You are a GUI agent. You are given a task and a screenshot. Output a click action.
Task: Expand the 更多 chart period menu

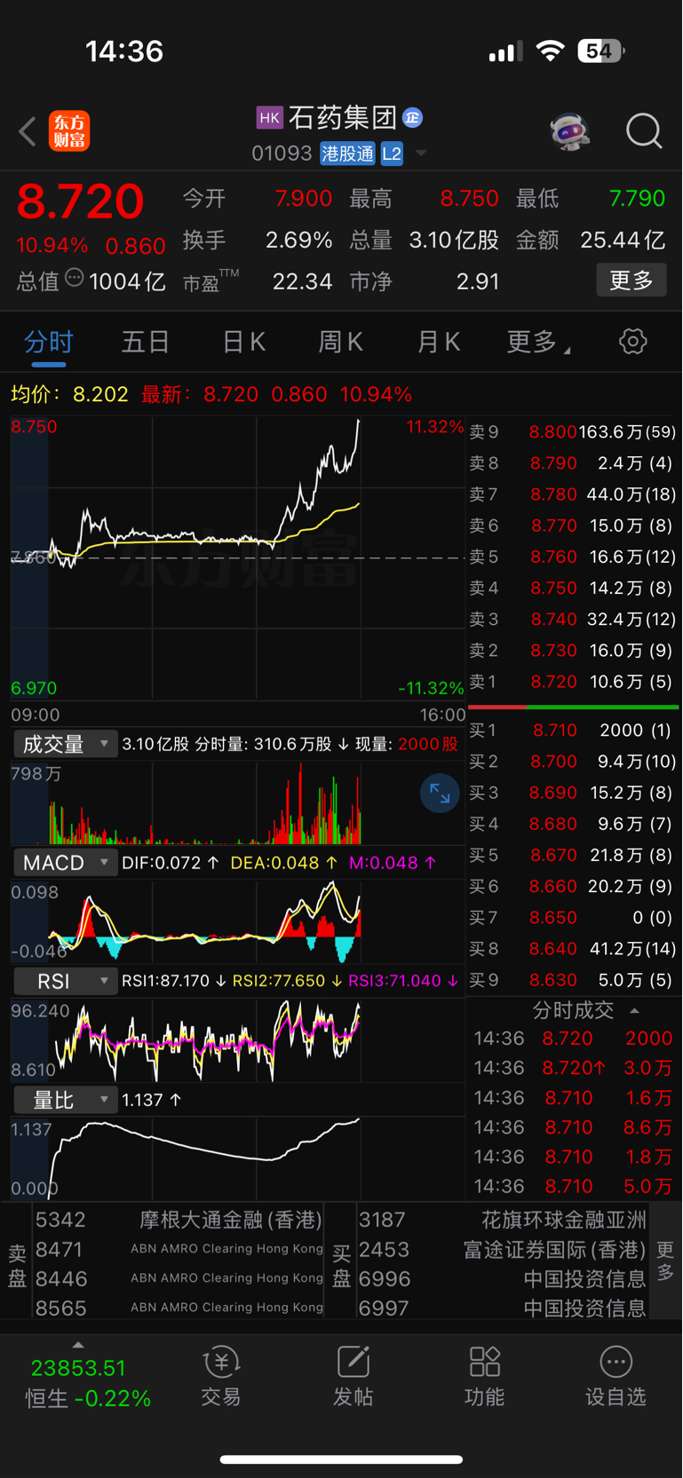pos(538,342)
